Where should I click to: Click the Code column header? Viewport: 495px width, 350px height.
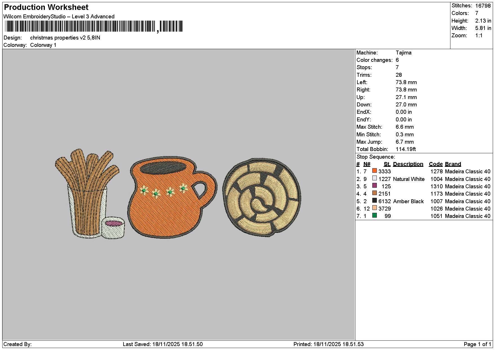pos(436,164)
